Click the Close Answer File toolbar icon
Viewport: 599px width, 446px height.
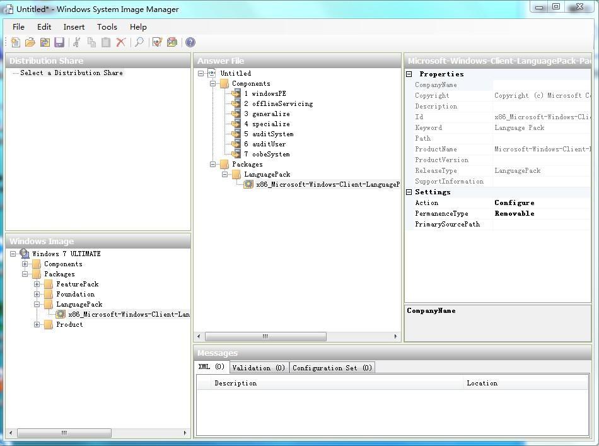click(45, 42)
